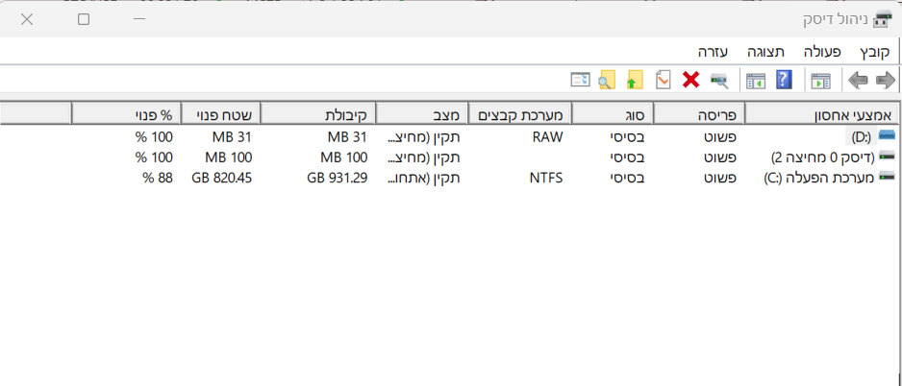The height and width of the screenshot is (386, 902).
Task: Open the פעולה menu
Action: (x=822, y=52)
